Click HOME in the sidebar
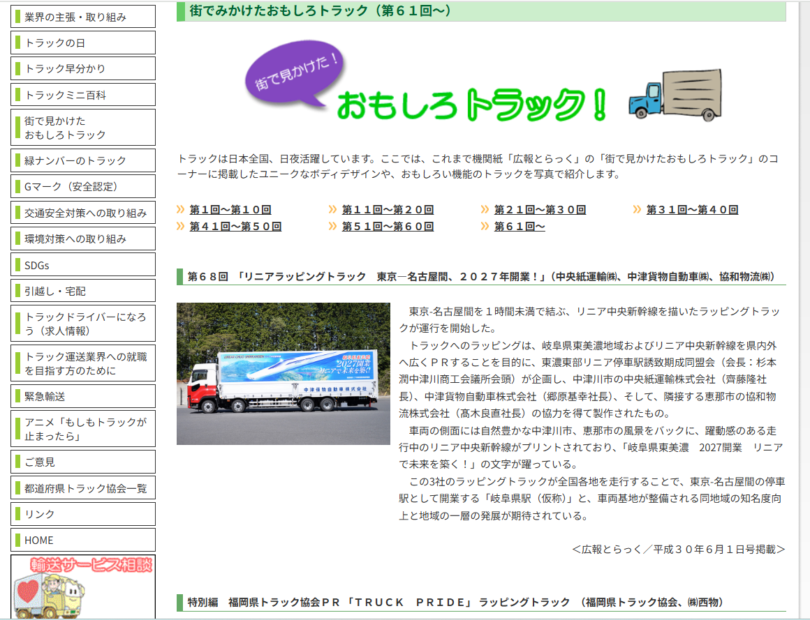The image size is (810, 620). pos(83,540)
